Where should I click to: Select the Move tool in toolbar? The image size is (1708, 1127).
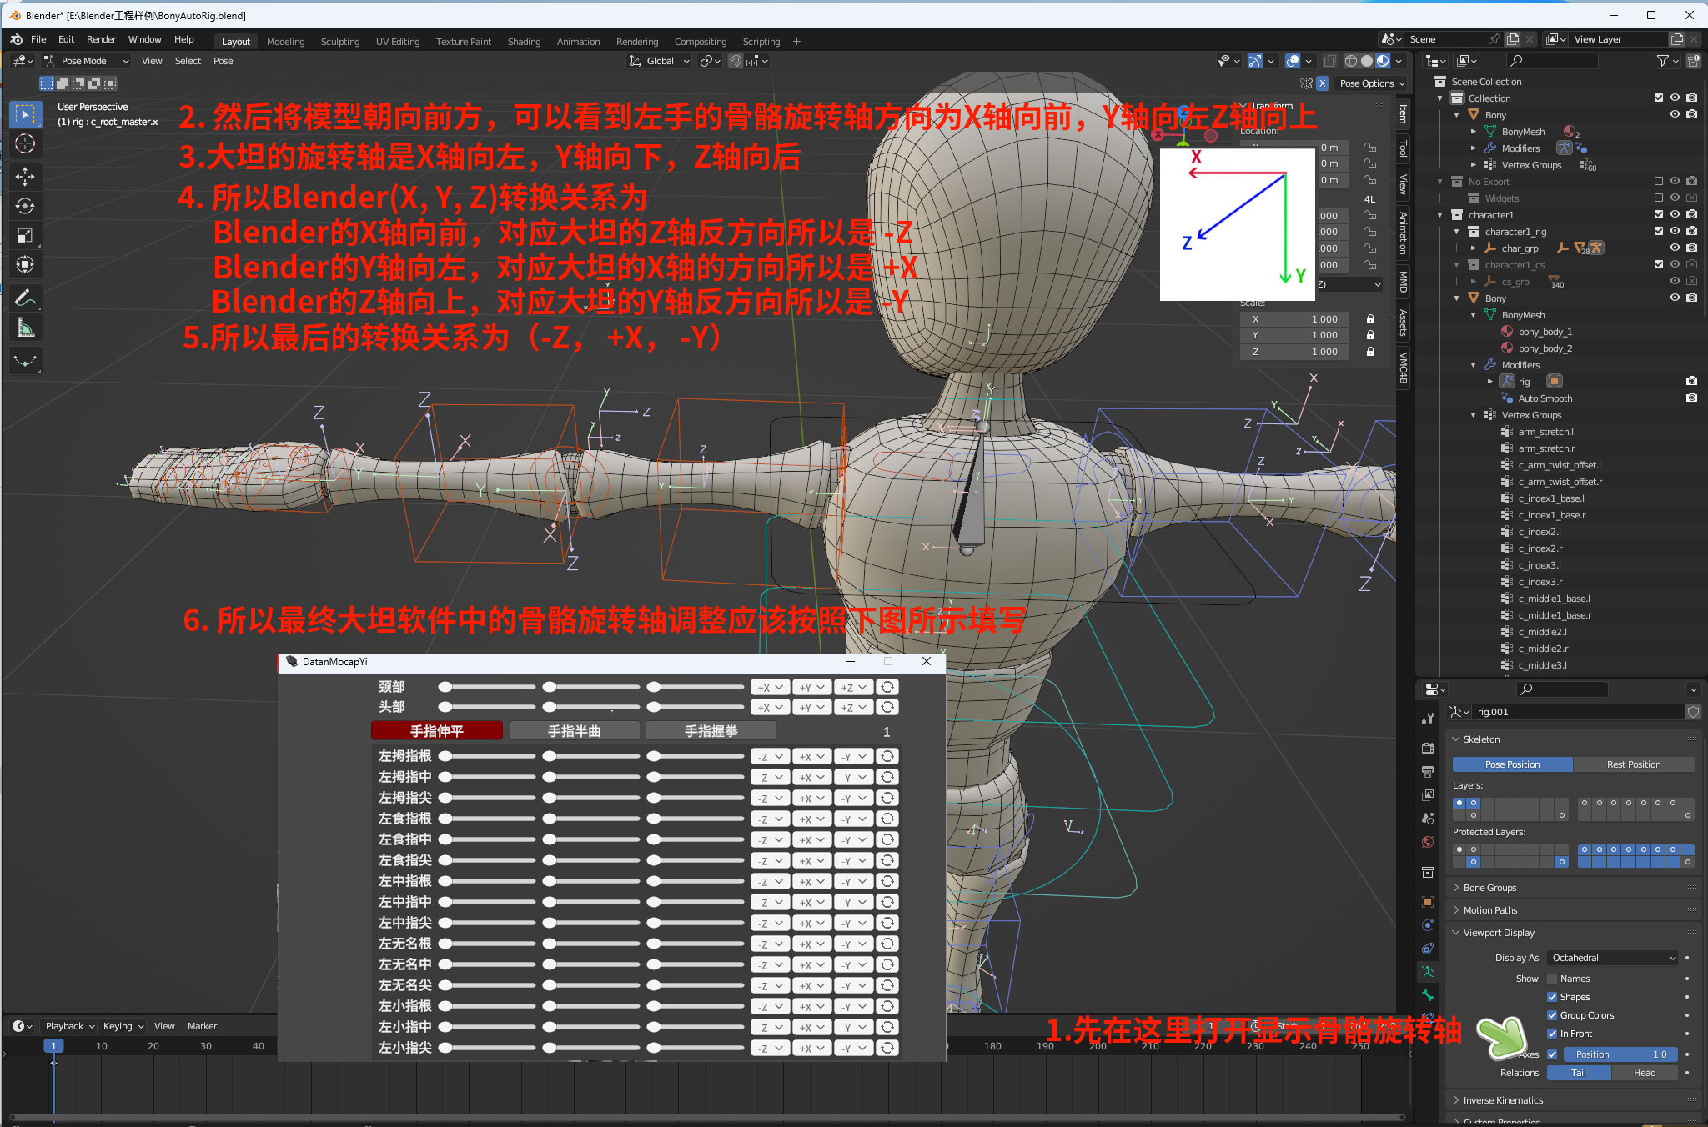click(25, 176)
